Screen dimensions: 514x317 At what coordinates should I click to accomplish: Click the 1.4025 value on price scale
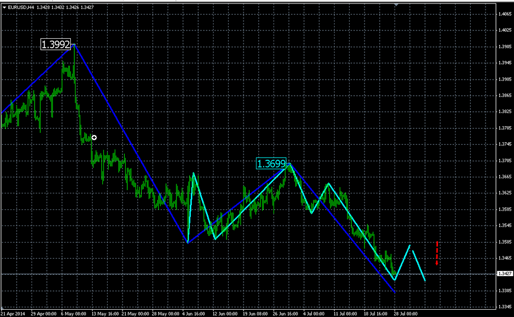505,30
